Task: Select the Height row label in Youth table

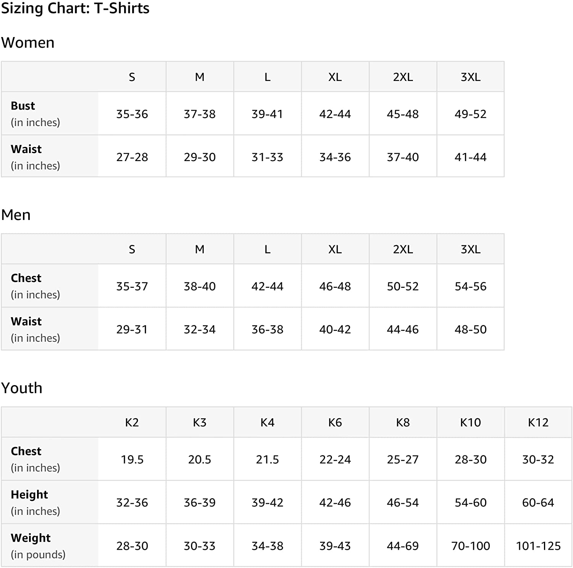Action: tap(29, 495)
